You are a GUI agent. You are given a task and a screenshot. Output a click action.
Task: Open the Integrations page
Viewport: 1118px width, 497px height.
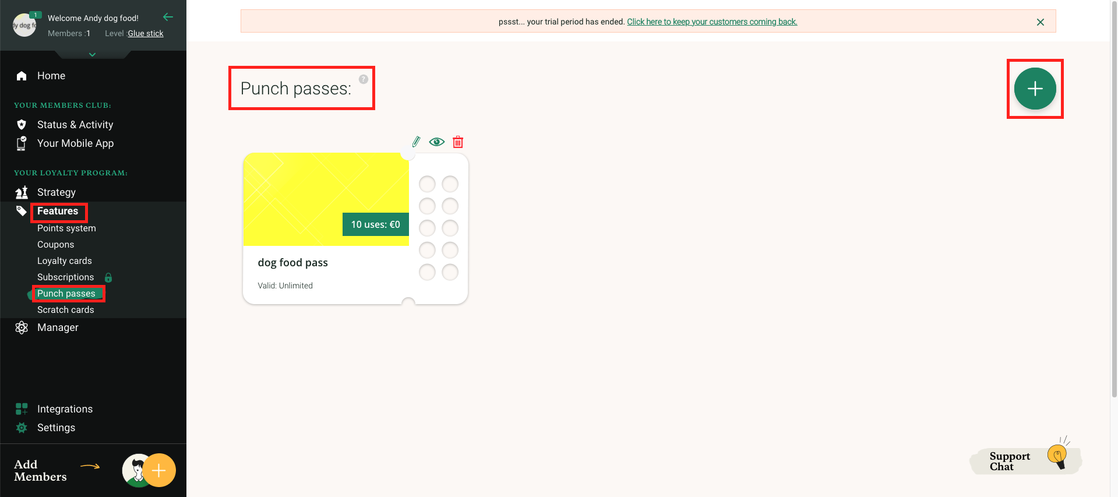[x=65, y=409]
